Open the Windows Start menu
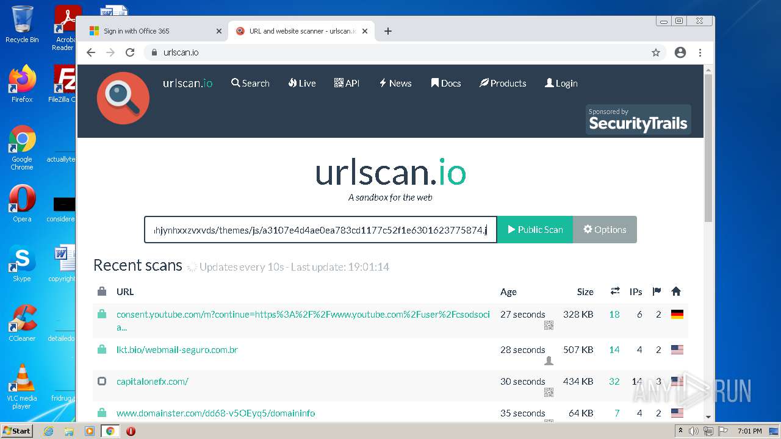The width and height of the screenshot is (781, 439). [x=16, y=430]
